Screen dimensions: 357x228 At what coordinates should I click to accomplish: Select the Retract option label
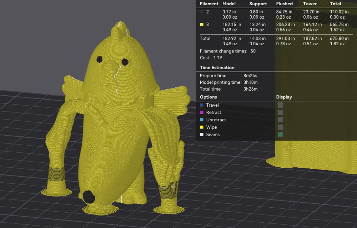213,112
